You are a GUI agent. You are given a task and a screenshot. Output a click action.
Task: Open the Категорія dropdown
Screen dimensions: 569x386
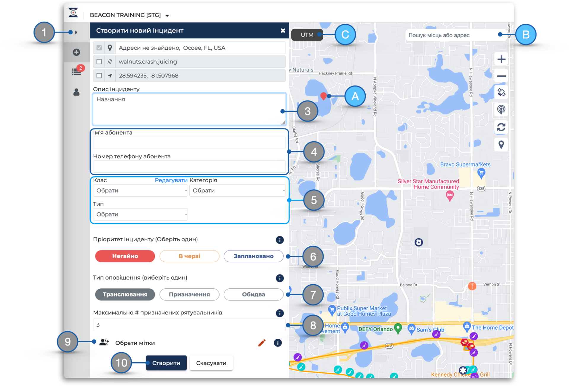coord(237,190)
